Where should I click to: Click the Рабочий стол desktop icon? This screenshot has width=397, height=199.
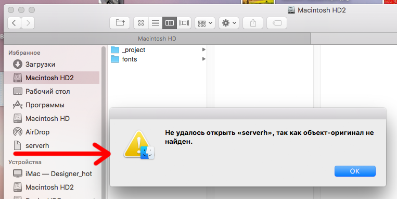pos(18,91)
